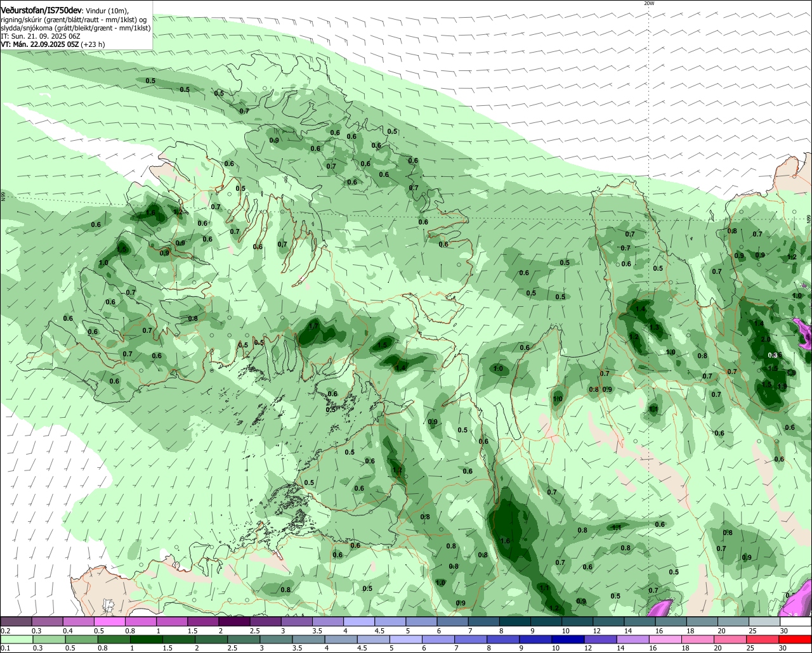This screenshot has height=653, width=812.
Task: Pick the snow legend swatch between 0.2 and 0.3
Action: [x=16, y=621]
